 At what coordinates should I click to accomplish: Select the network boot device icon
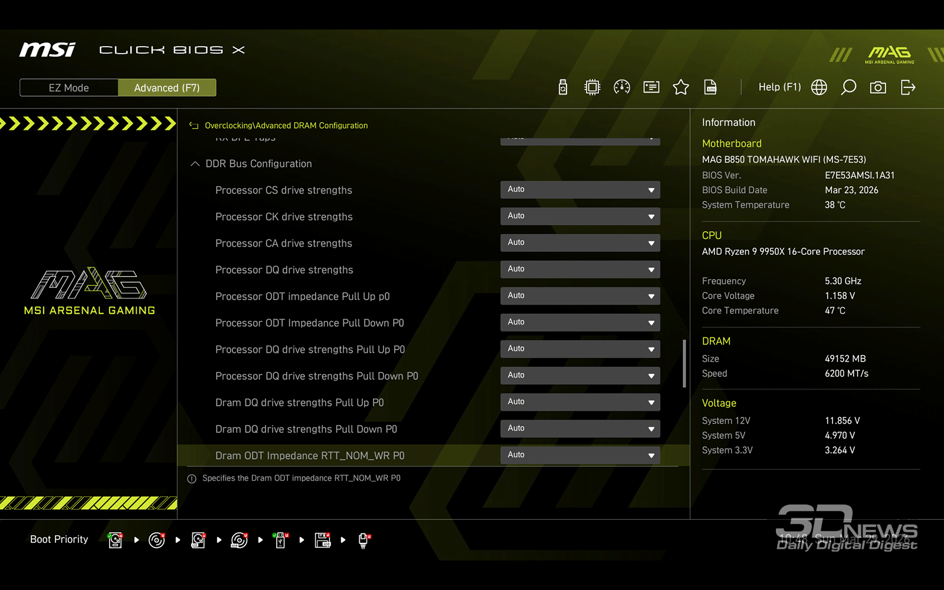pos(364,540)
